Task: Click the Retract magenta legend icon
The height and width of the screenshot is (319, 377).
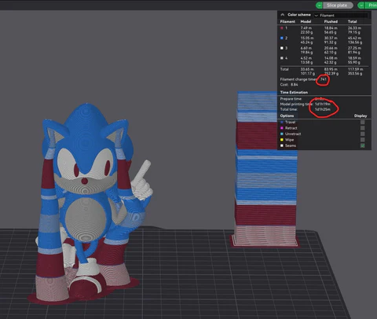Action: [282, 128]
